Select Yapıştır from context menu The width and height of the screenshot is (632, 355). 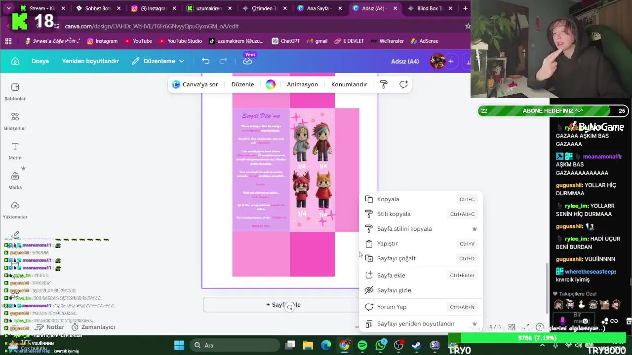tap(420, 244)
